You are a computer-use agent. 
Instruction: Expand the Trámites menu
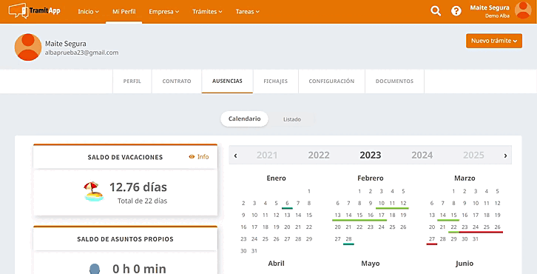point(207,12)
